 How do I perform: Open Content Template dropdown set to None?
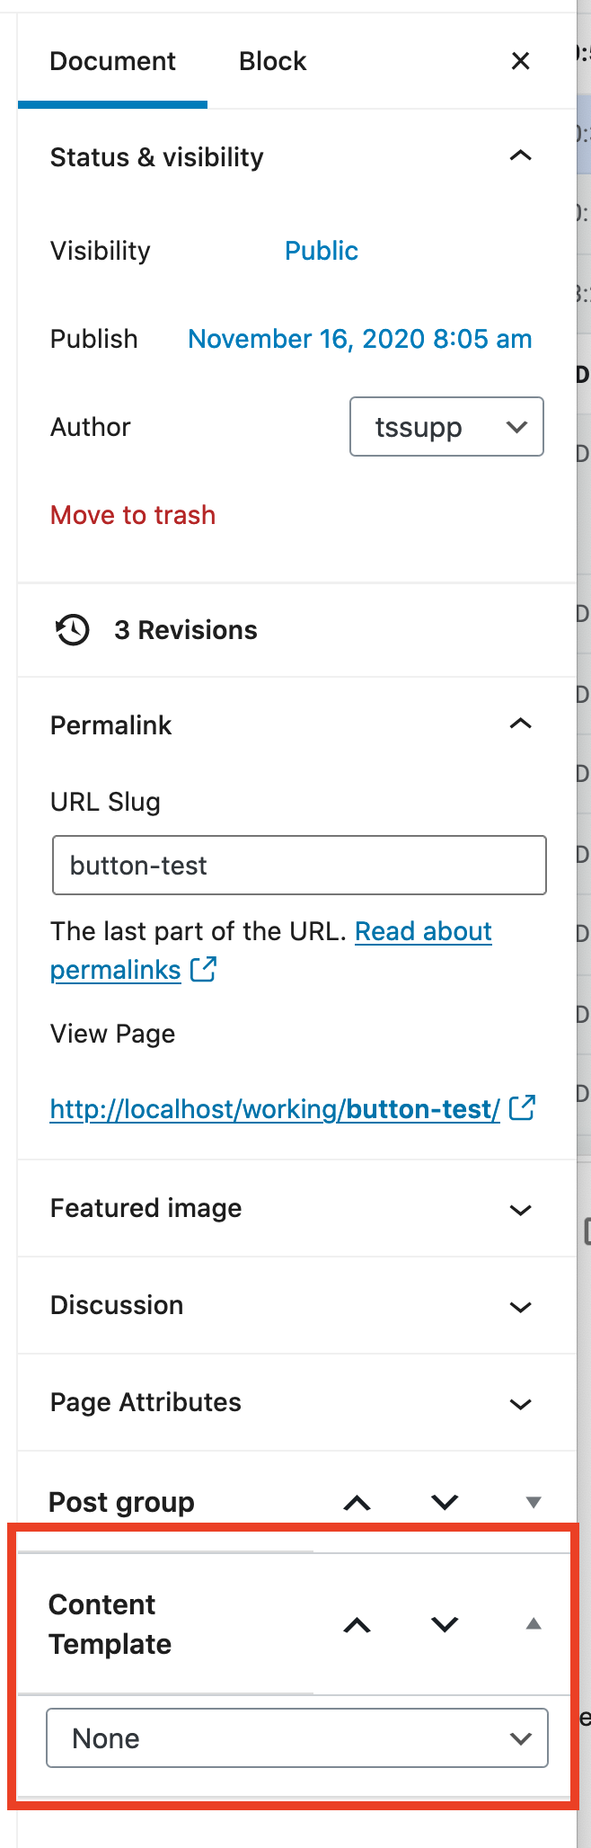(x=297, y=1738)
